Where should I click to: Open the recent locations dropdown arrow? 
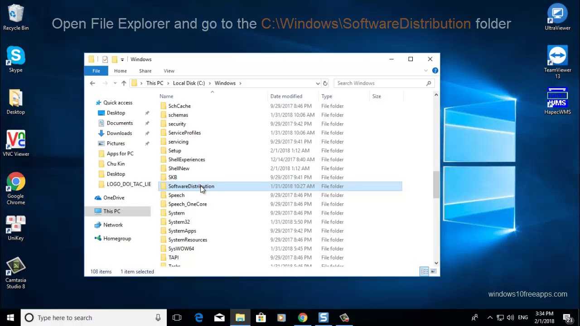(115, 83)
